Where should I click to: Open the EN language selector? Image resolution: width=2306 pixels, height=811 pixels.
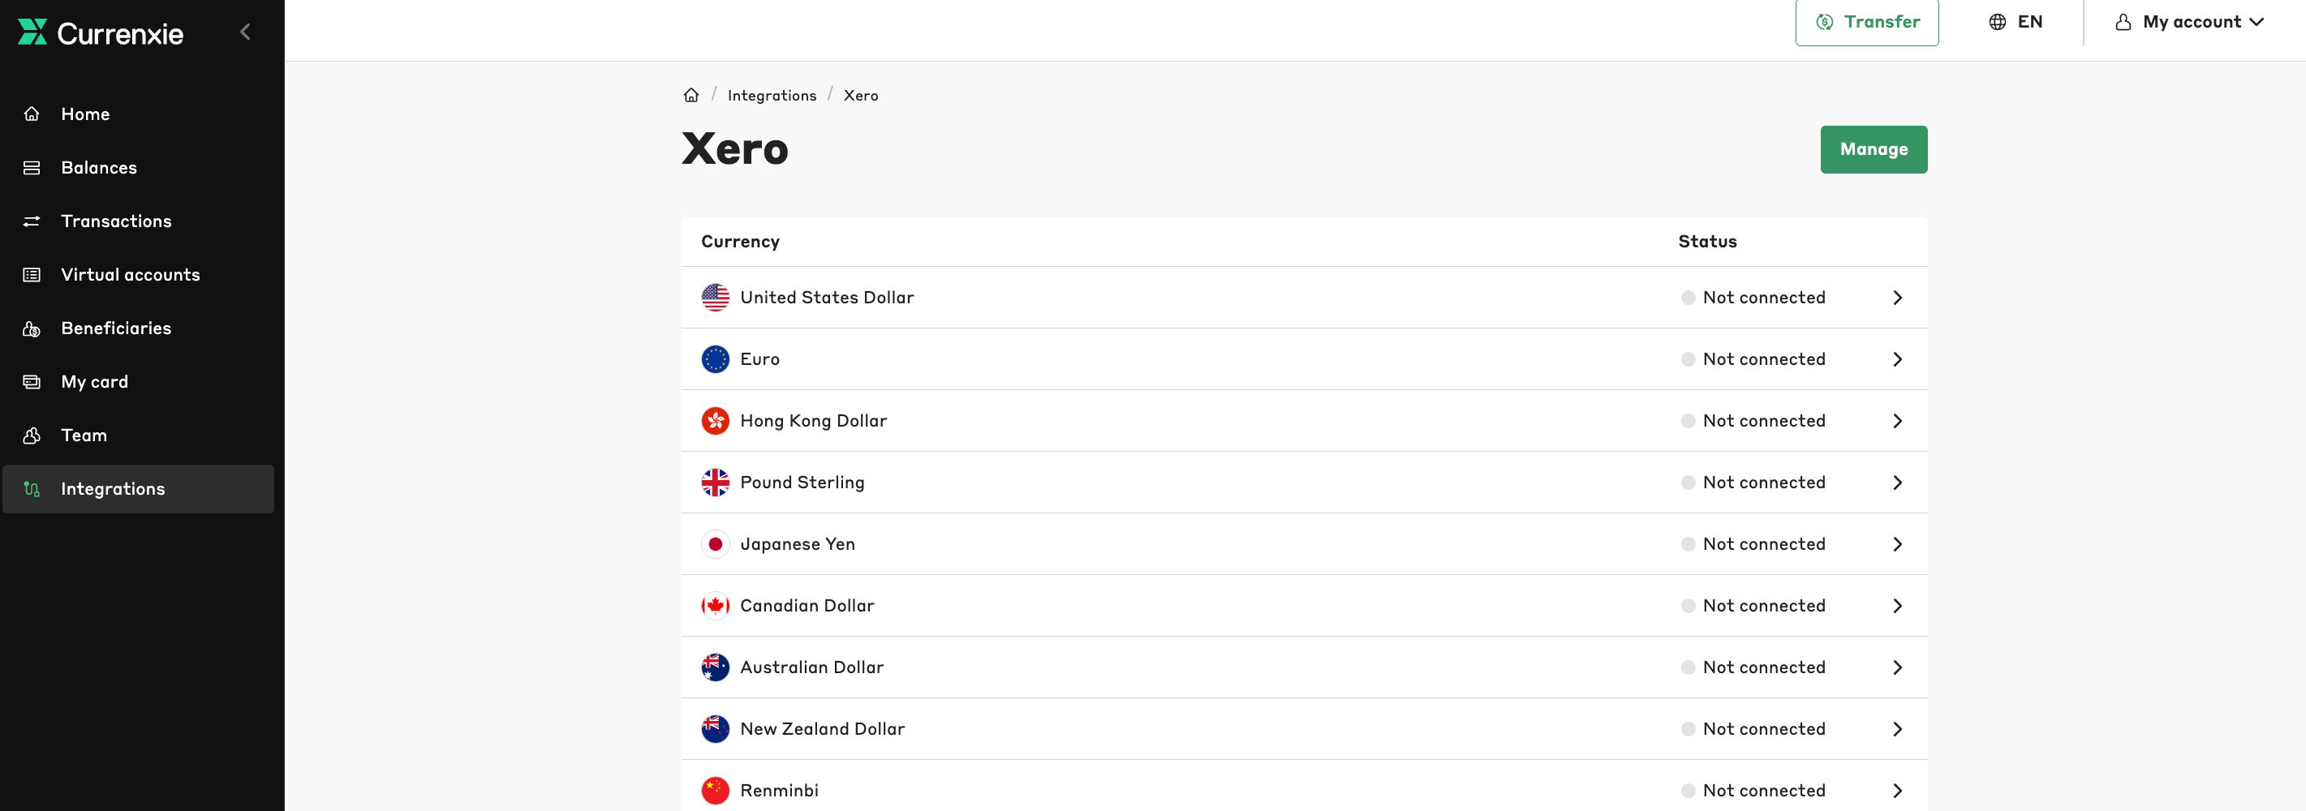point(2016,21)
